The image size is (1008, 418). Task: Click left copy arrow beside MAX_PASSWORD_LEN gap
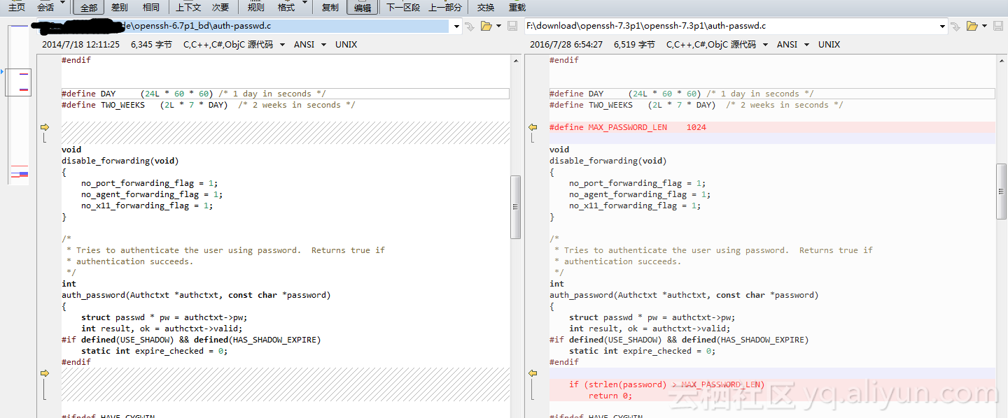[x=45, y=127]
